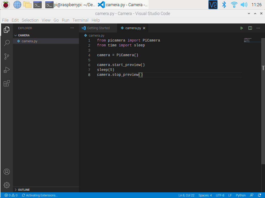Viewport: 265px width, 198px height.
Task: Change the Python language mode
Action: click(241, 195)
